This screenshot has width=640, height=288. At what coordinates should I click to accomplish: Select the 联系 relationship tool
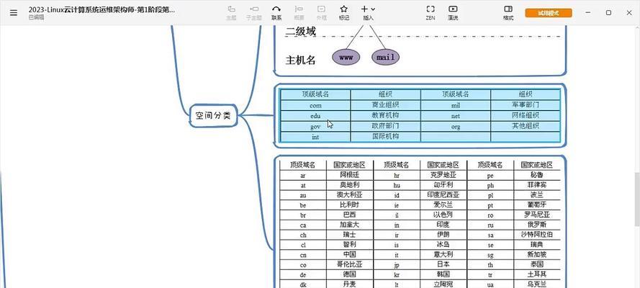point(276,13)
